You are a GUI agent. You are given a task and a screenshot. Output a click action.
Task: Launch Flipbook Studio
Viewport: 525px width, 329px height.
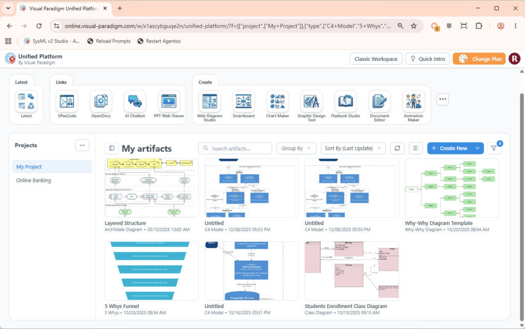[x=346, y=101]
